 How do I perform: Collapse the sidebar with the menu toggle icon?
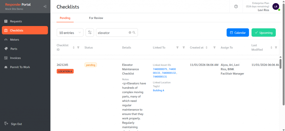[x=45, y=6]
